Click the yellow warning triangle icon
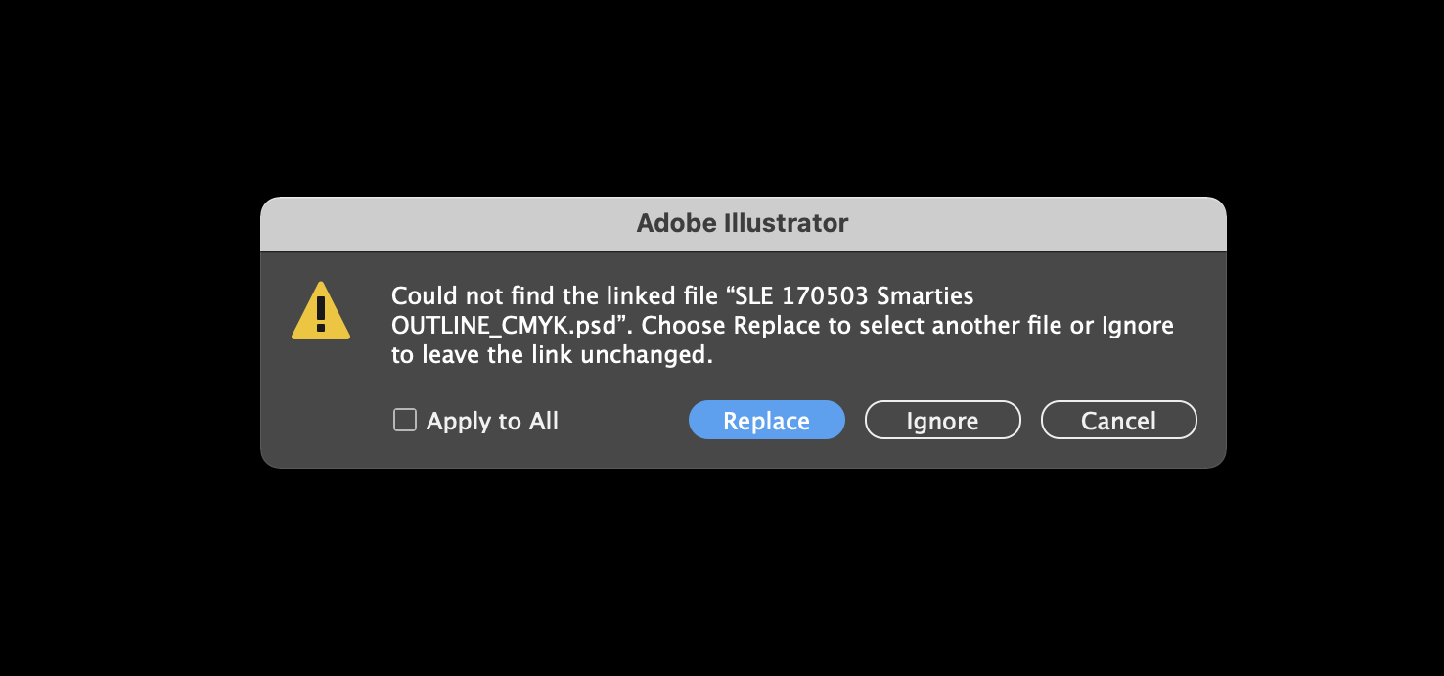 [321, 311]
